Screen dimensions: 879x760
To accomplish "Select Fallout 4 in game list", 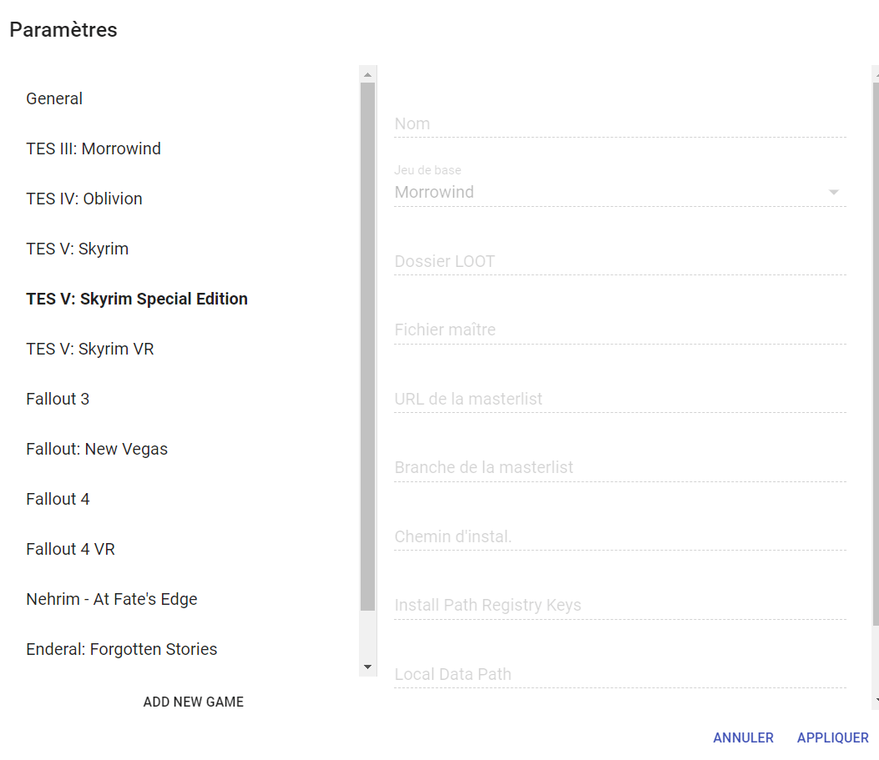I will (x=58, y=499).
